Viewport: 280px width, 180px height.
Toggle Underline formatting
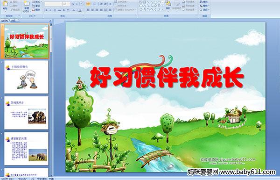tap(55, 10)
